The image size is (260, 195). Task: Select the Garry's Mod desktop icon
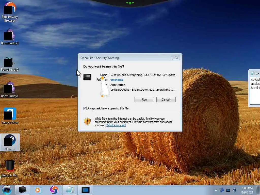tap(10, 116)
